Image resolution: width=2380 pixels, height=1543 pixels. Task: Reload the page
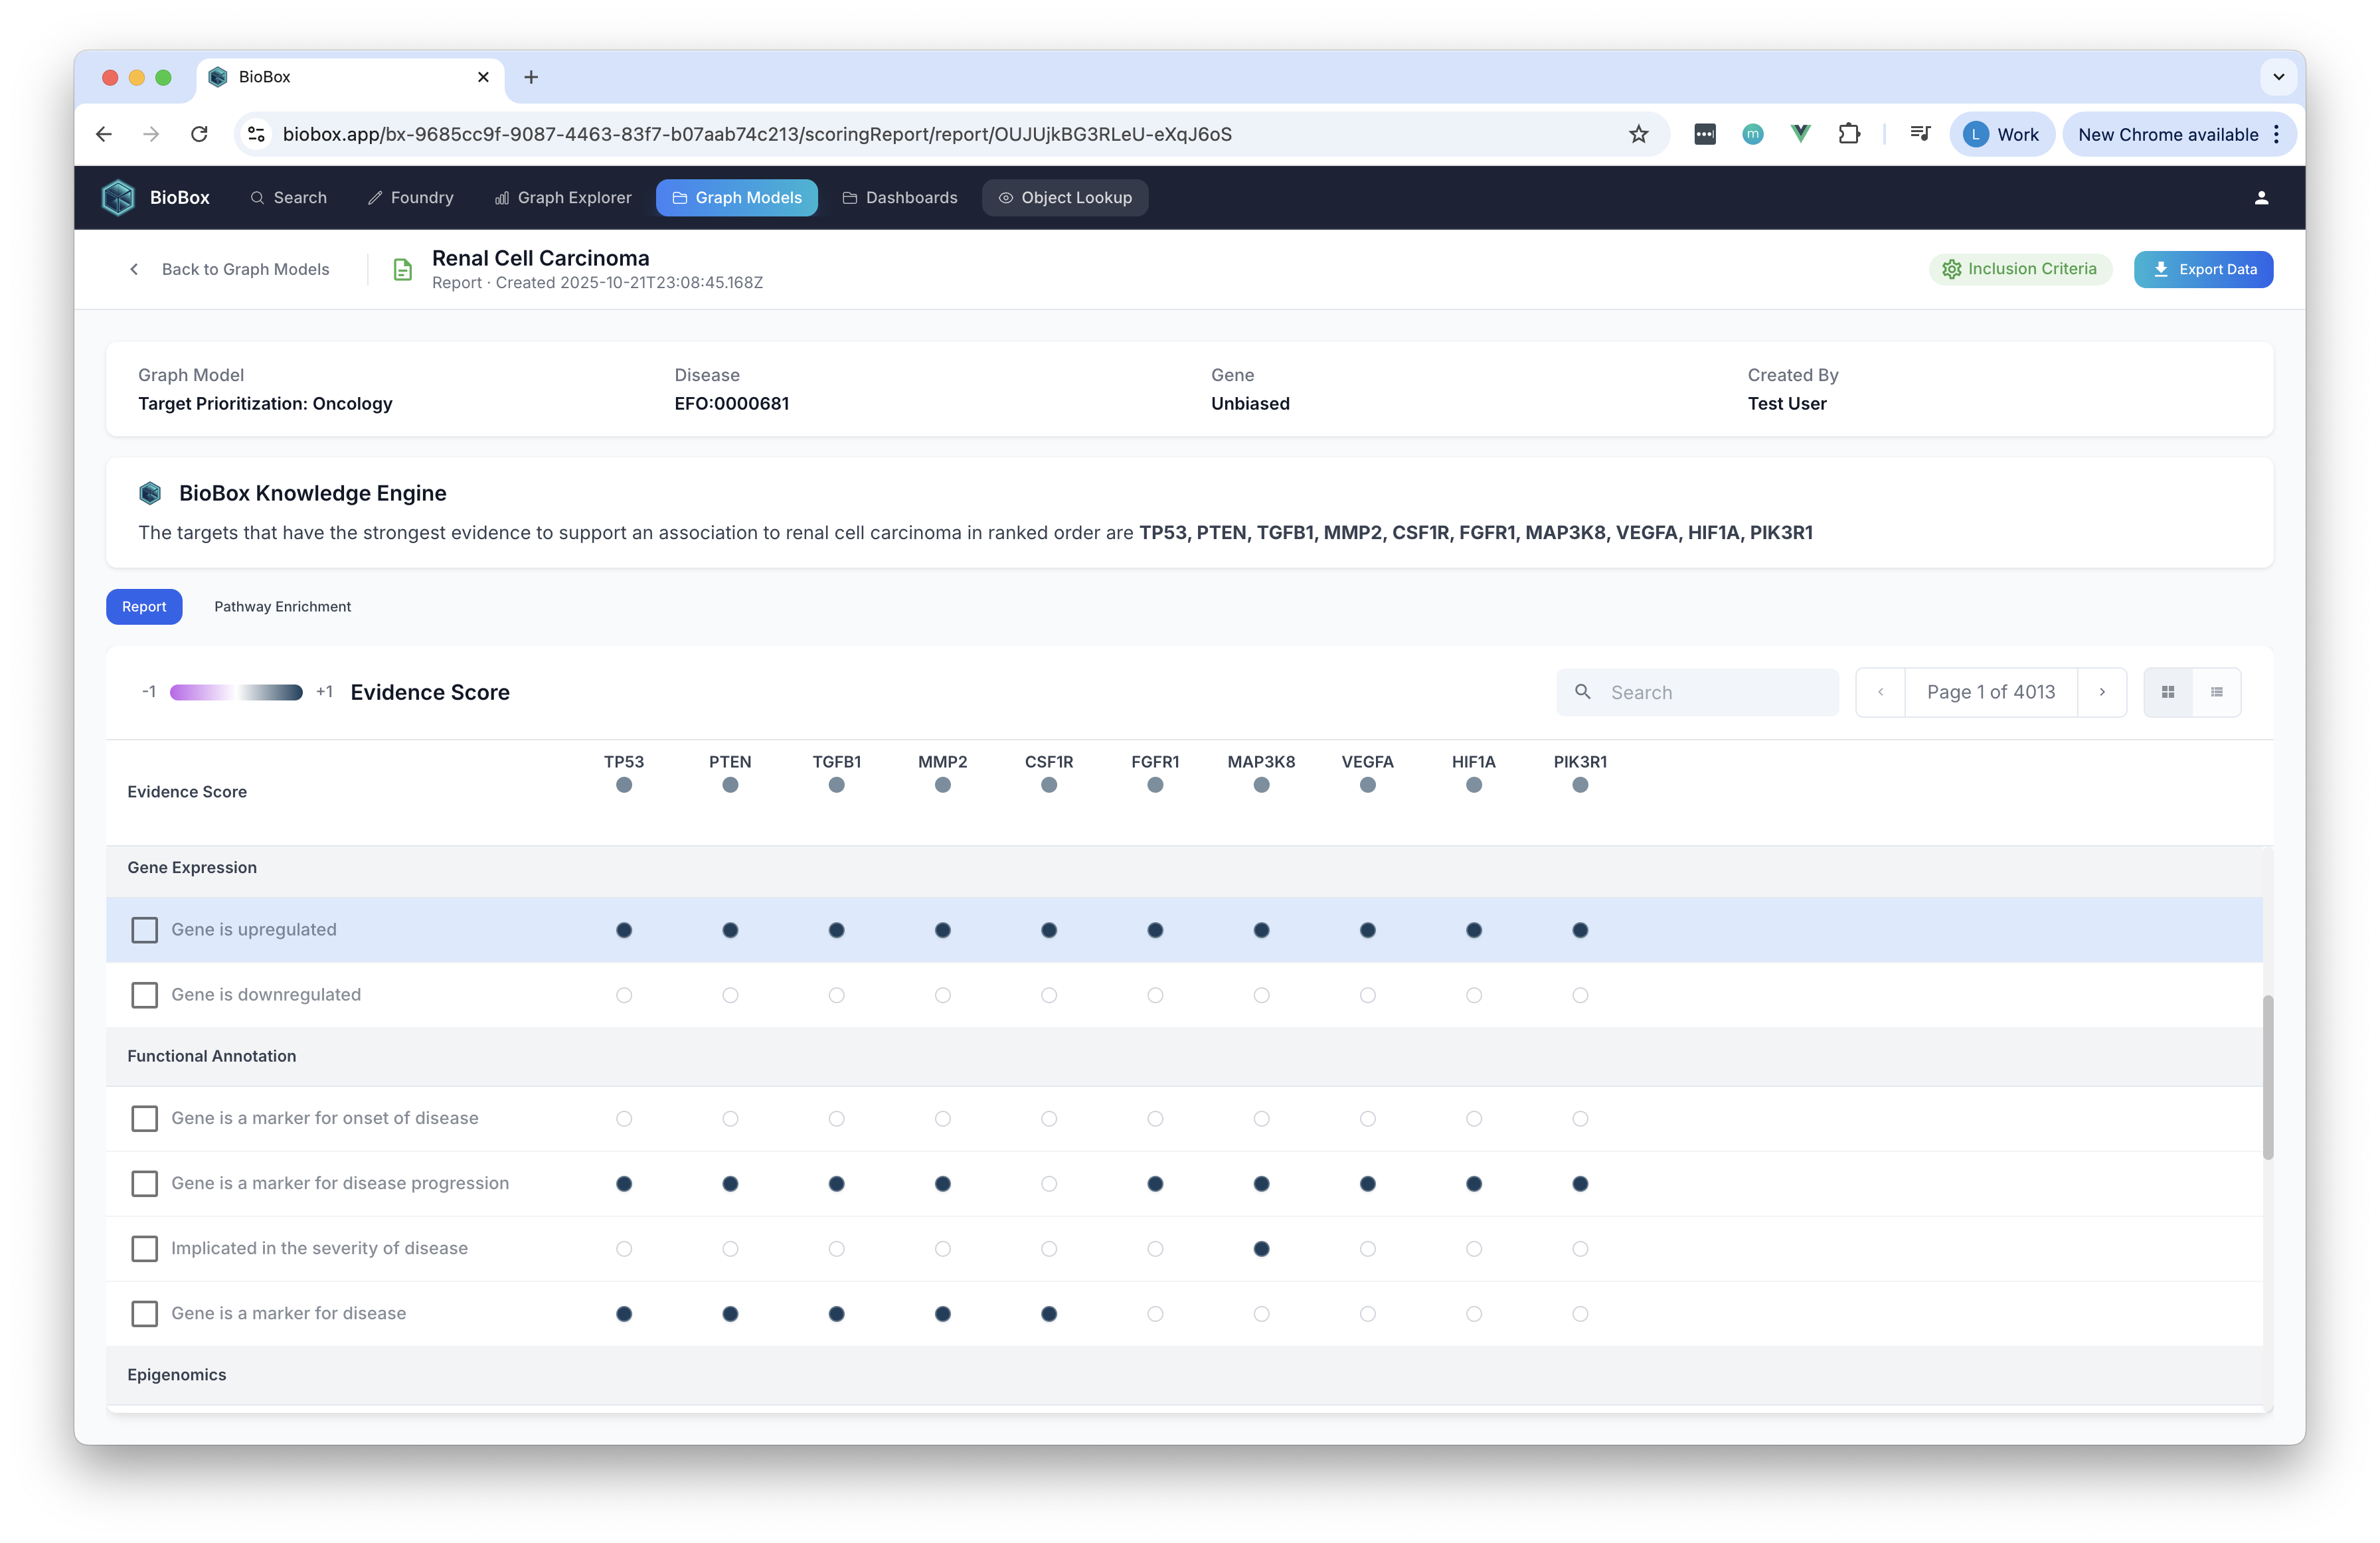[199, 134]
